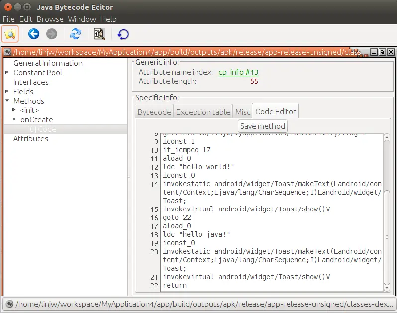The width and height of the screenshot is (397, 313).
Task: Expand the Fields tree node
Action: (x=7, y=91)
